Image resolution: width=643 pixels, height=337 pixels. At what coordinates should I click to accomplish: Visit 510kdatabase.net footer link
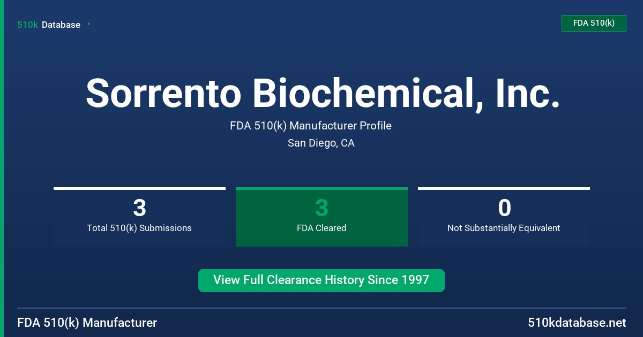tap(577, 323)
